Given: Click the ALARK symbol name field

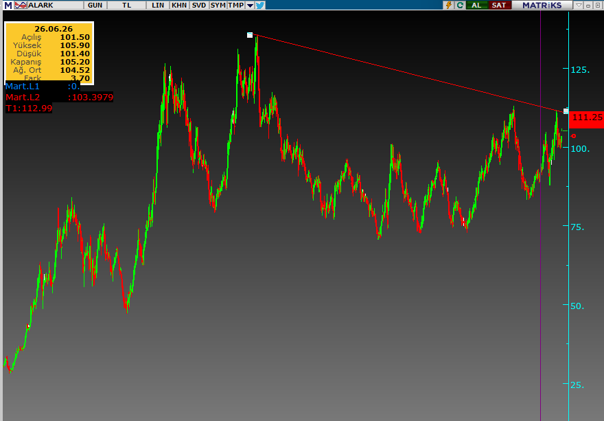Looking at the screenshot, I should point(55,5).
